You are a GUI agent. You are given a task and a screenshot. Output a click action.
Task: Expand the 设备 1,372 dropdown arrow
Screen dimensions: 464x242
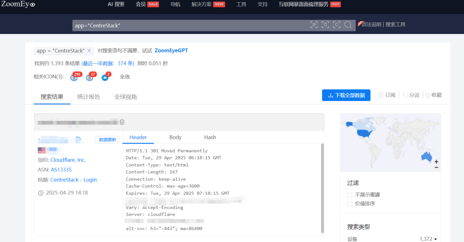[436, 239]
